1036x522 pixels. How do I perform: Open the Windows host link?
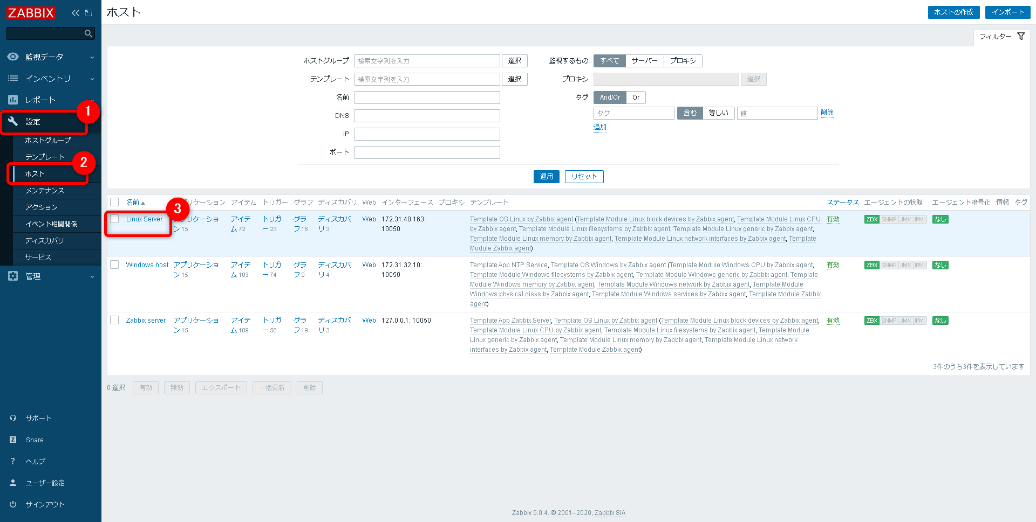tap(147, 265)
